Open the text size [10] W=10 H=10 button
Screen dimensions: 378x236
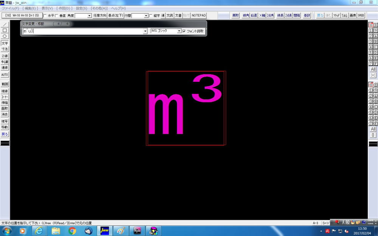tap(22, 15)
